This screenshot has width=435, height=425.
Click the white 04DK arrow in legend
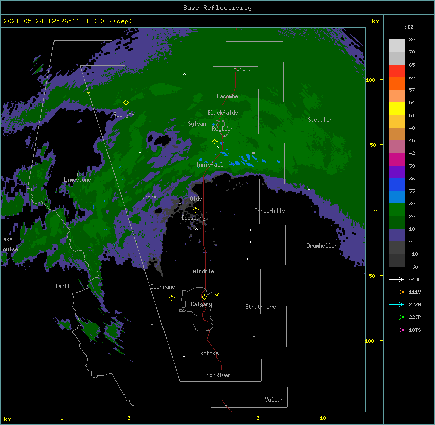pos(397,279)
